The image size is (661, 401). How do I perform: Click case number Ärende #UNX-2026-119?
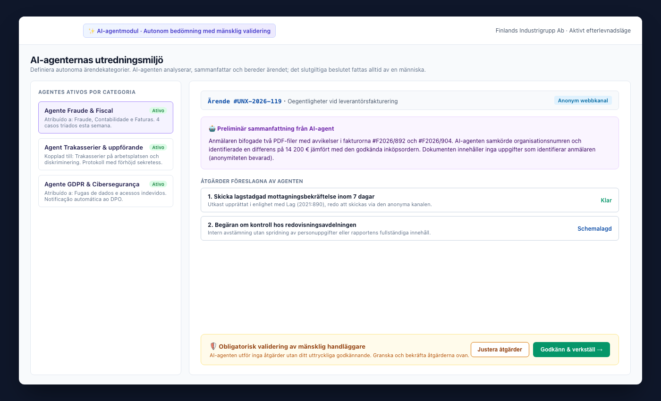tap(245, 101)
